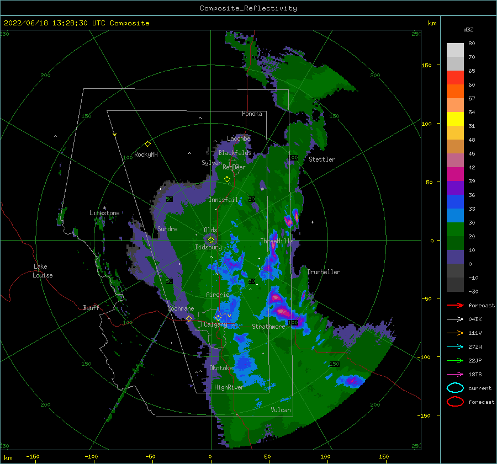Click the 65 value in dBZ legend
Image resolution: width=497 pixels, height=464 pixels.
click(472, 71)
